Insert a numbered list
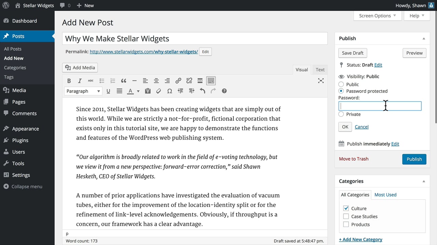The height and width of the screenshot is (245, 437). pyautogui.click(x=113, y=81)
